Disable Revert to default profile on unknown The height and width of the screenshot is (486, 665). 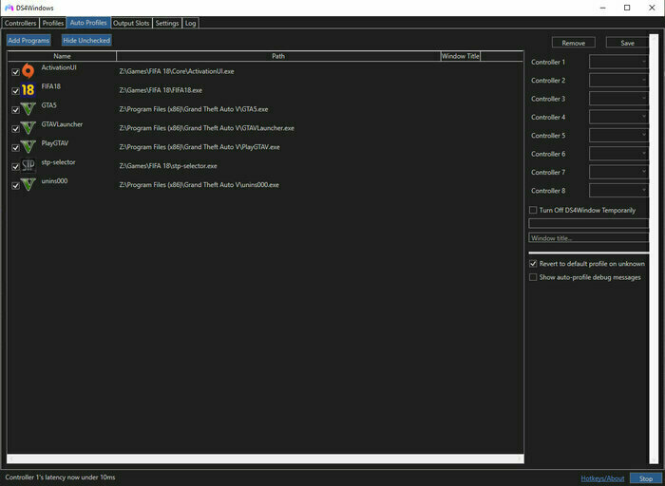point(533,264)
